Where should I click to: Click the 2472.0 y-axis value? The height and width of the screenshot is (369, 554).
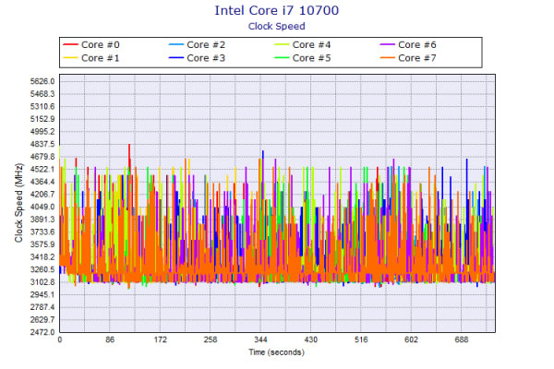coord(42,332)
